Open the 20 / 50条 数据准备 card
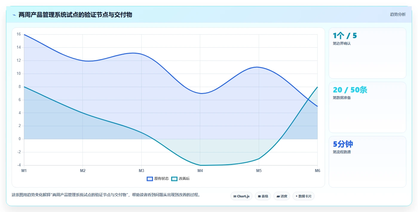Viewport: 418px width, 212px height. [368, 107]
